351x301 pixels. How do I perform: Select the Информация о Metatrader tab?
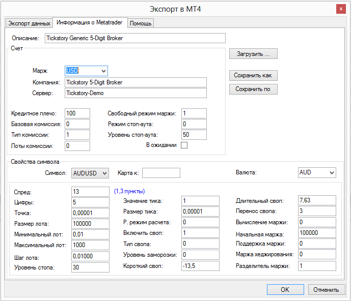tap(90, 22)
